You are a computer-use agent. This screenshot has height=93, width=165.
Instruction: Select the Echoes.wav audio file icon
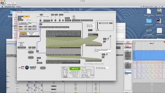point(159,31)
